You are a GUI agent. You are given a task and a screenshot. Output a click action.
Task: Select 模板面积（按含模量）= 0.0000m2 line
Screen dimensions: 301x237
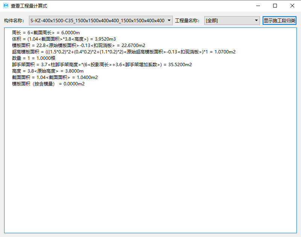(x=48, y=84)
